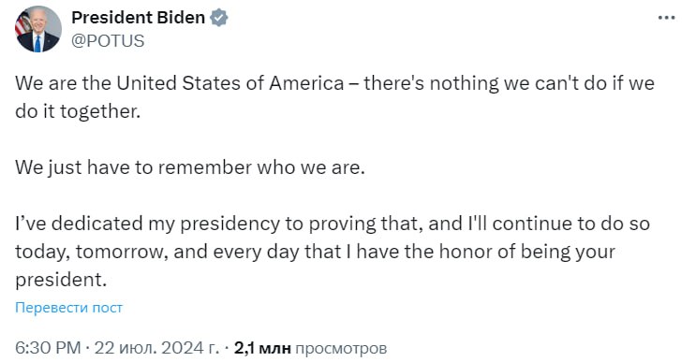Image resolution: width=696 pixels, height=362 pixels.
Task: Open President Biden's profile avatar
Action: point(37,29)
